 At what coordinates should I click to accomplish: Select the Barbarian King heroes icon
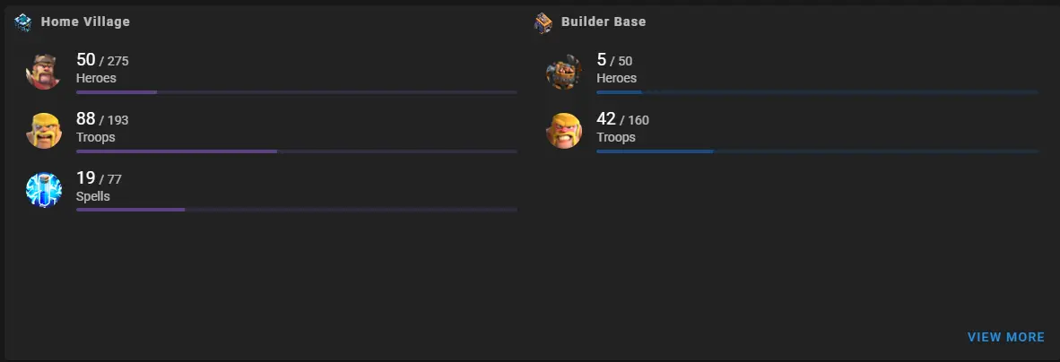pyautogui.click(x=44, y=72)
